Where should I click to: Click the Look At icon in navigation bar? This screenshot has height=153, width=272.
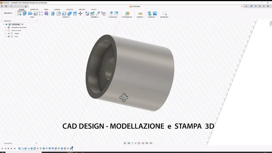click(x=129, y=143)
